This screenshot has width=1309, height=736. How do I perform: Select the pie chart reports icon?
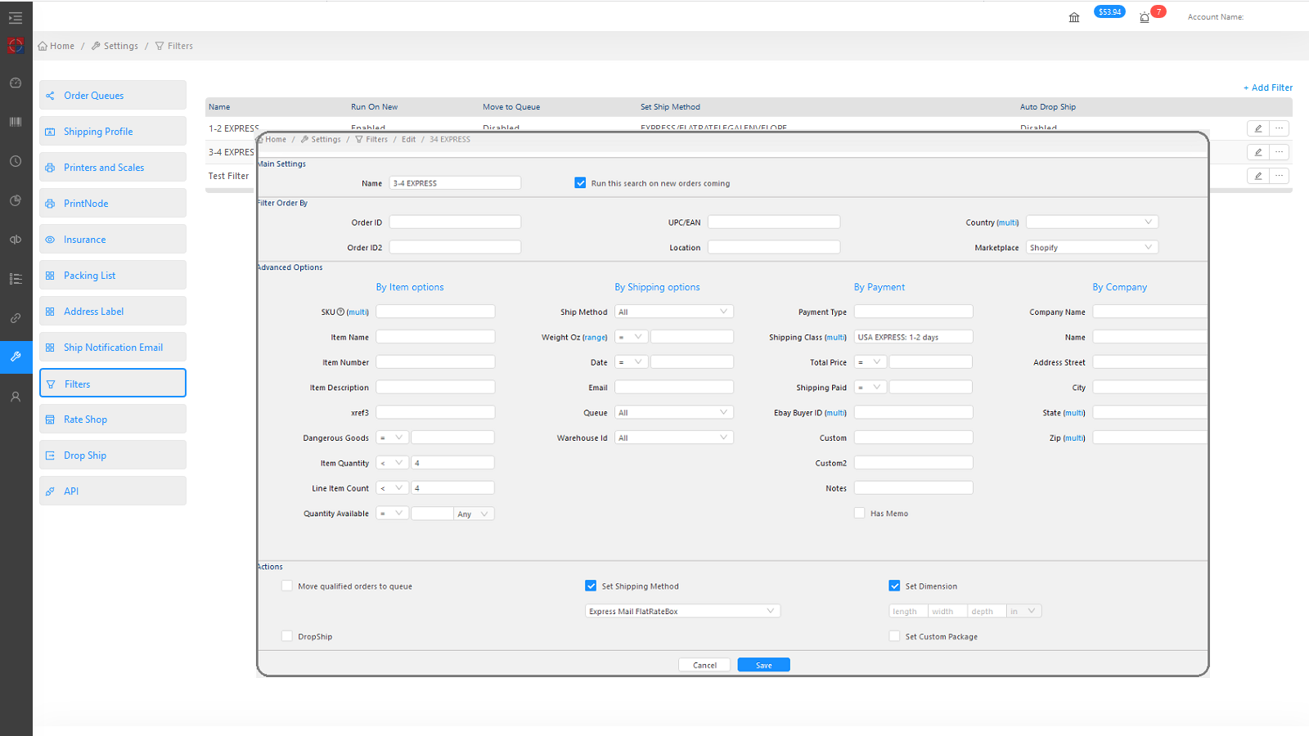[x=15, y=200]
